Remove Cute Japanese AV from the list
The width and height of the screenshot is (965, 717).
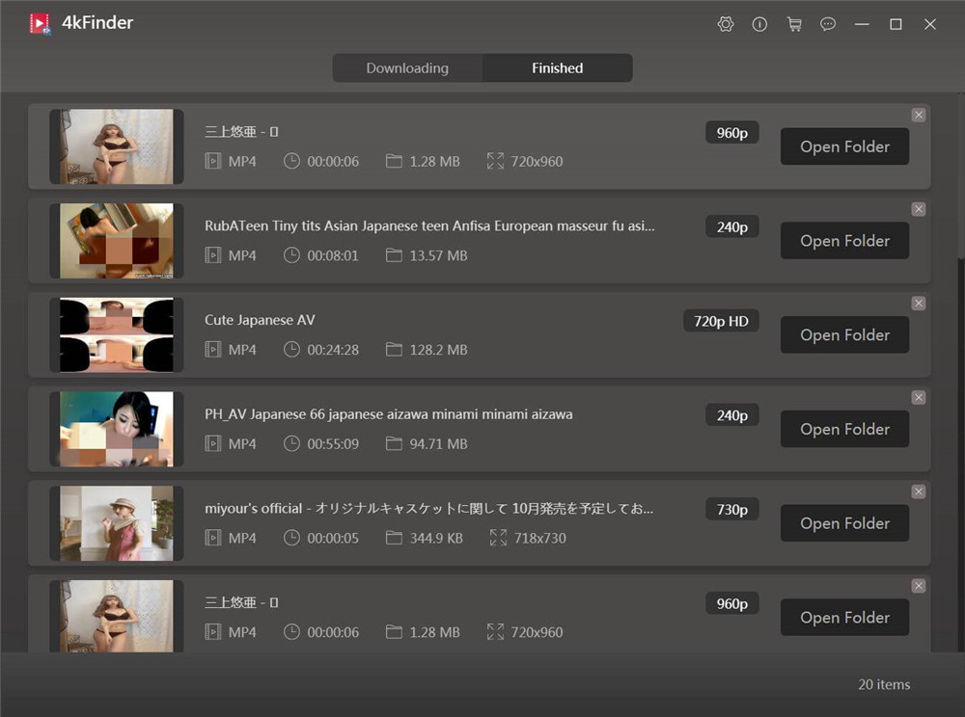918,303
